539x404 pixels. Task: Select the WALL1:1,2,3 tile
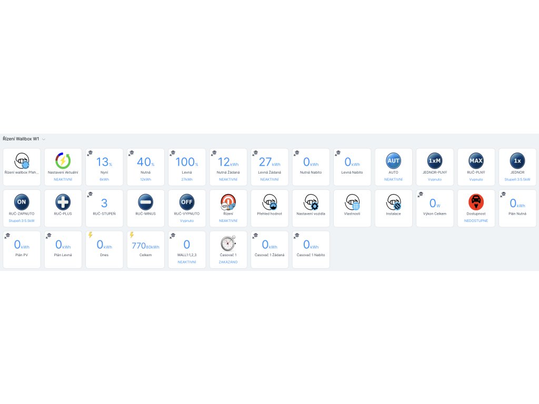tap(187, 249)
